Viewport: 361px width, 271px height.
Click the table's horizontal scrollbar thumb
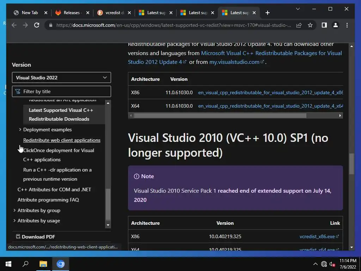click(220, 115)
